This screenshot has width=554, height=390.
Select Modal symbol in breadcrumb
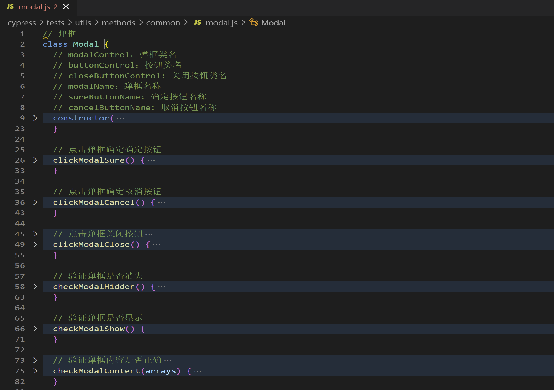coord(273,23)
